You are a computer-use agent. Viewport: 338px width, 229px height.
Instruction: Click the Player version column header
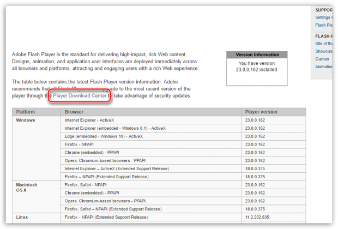tap(273, 112)
